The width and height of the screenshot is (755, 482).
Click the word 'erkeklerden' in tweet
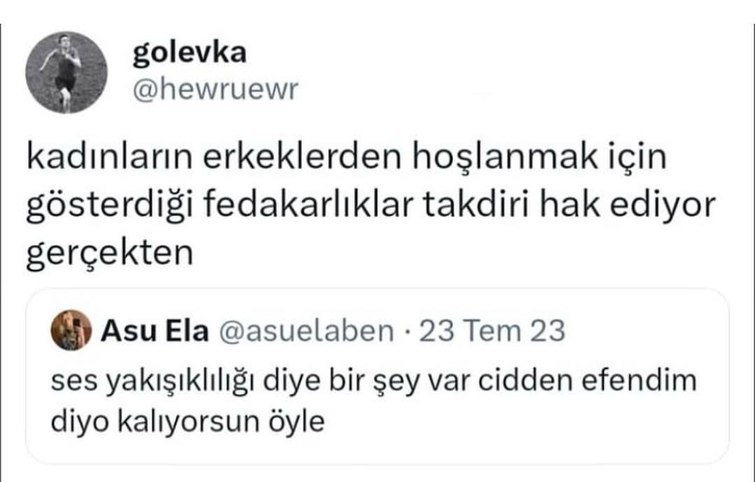click(302, 156)
